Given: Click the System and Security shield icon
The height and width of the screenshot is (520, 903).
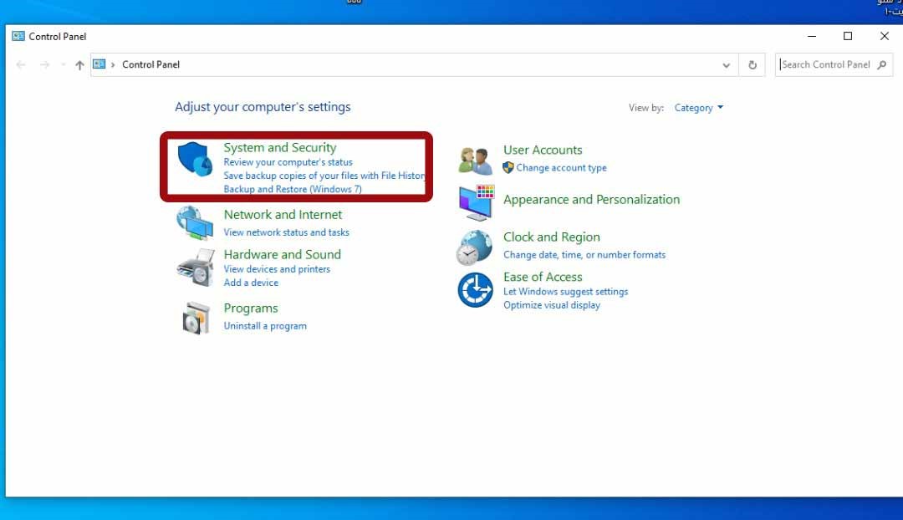Looking at the screenshot, I should 195,159.
